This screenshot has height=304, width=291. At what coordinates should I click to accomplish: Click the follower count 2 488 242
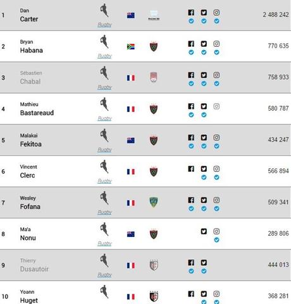pyautogui.click(x=276, y=15)
